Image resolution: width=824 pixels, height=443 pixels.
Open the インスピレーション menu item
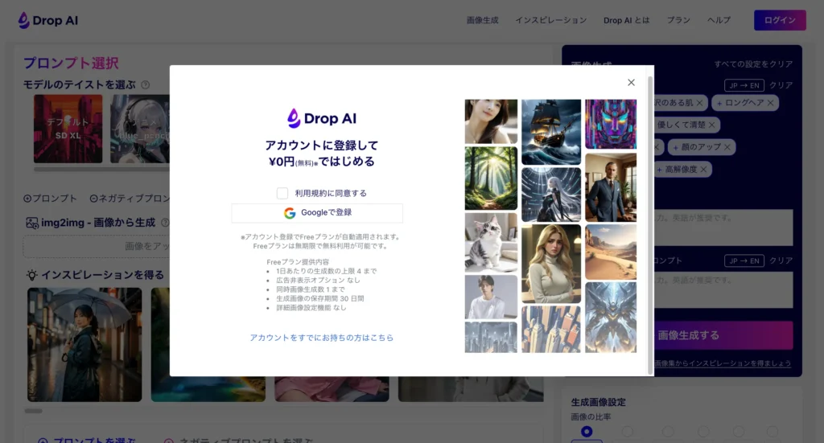point(550,20)
